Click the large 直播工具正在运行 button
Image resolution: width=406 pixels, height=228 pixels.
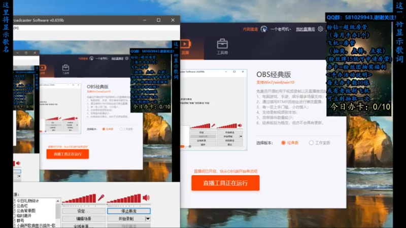[225, 183]
